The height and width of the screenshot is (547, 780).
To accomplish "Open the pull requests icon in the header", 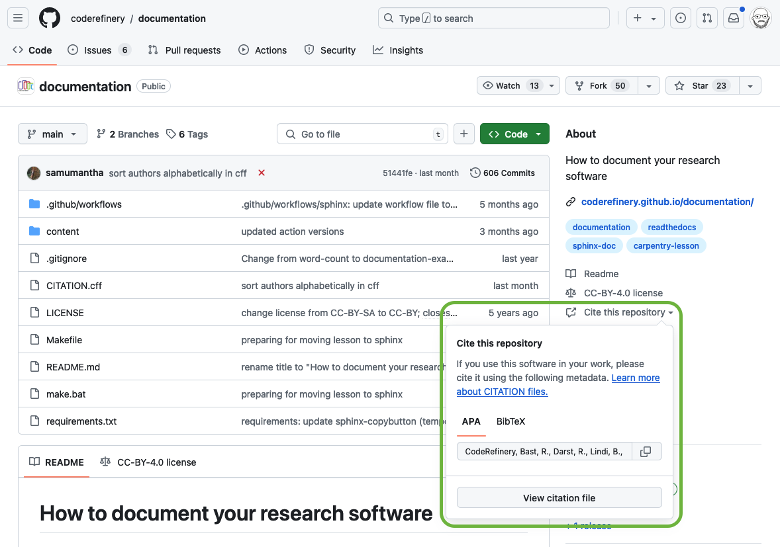I will (707, 18).
